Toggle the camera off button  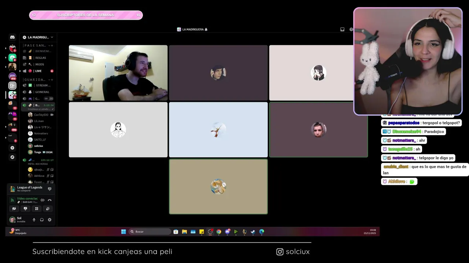pyautogui.click(x=14, y=209)
